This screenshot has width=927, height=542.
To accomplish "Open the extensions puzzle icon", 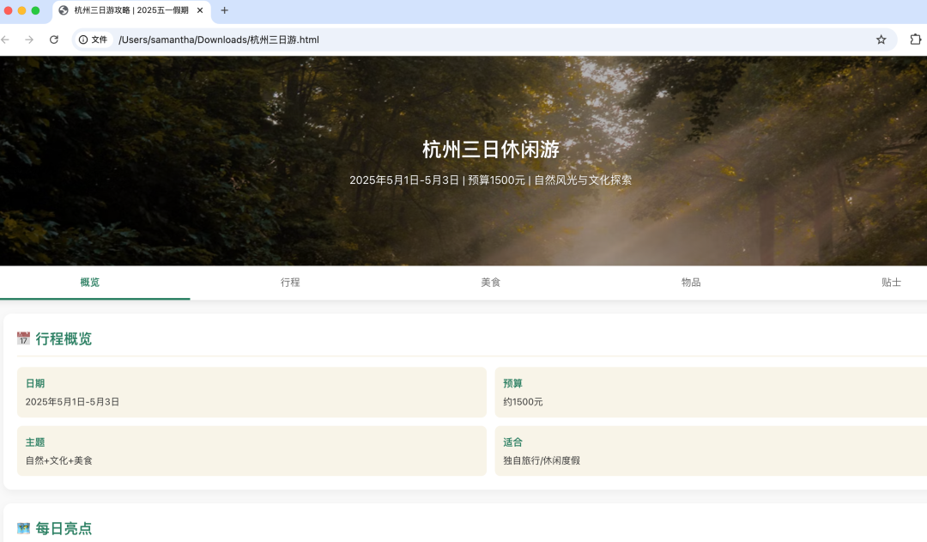I will click(x=915, y=40).
